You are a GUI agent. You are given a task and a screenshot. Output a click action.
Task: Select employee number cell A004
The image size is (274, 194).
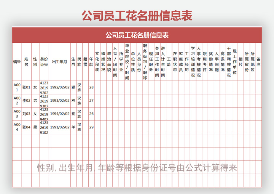[x=17, y=127]
